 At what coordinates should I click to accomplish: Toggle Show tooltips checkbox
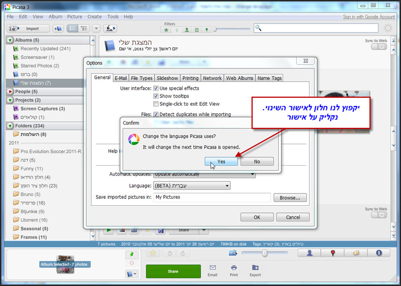(156, 96)
